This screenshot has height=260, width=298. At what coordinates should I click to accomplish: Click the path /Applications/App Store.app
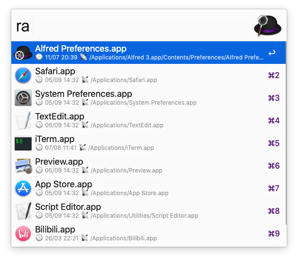click(x=130, y=193)
